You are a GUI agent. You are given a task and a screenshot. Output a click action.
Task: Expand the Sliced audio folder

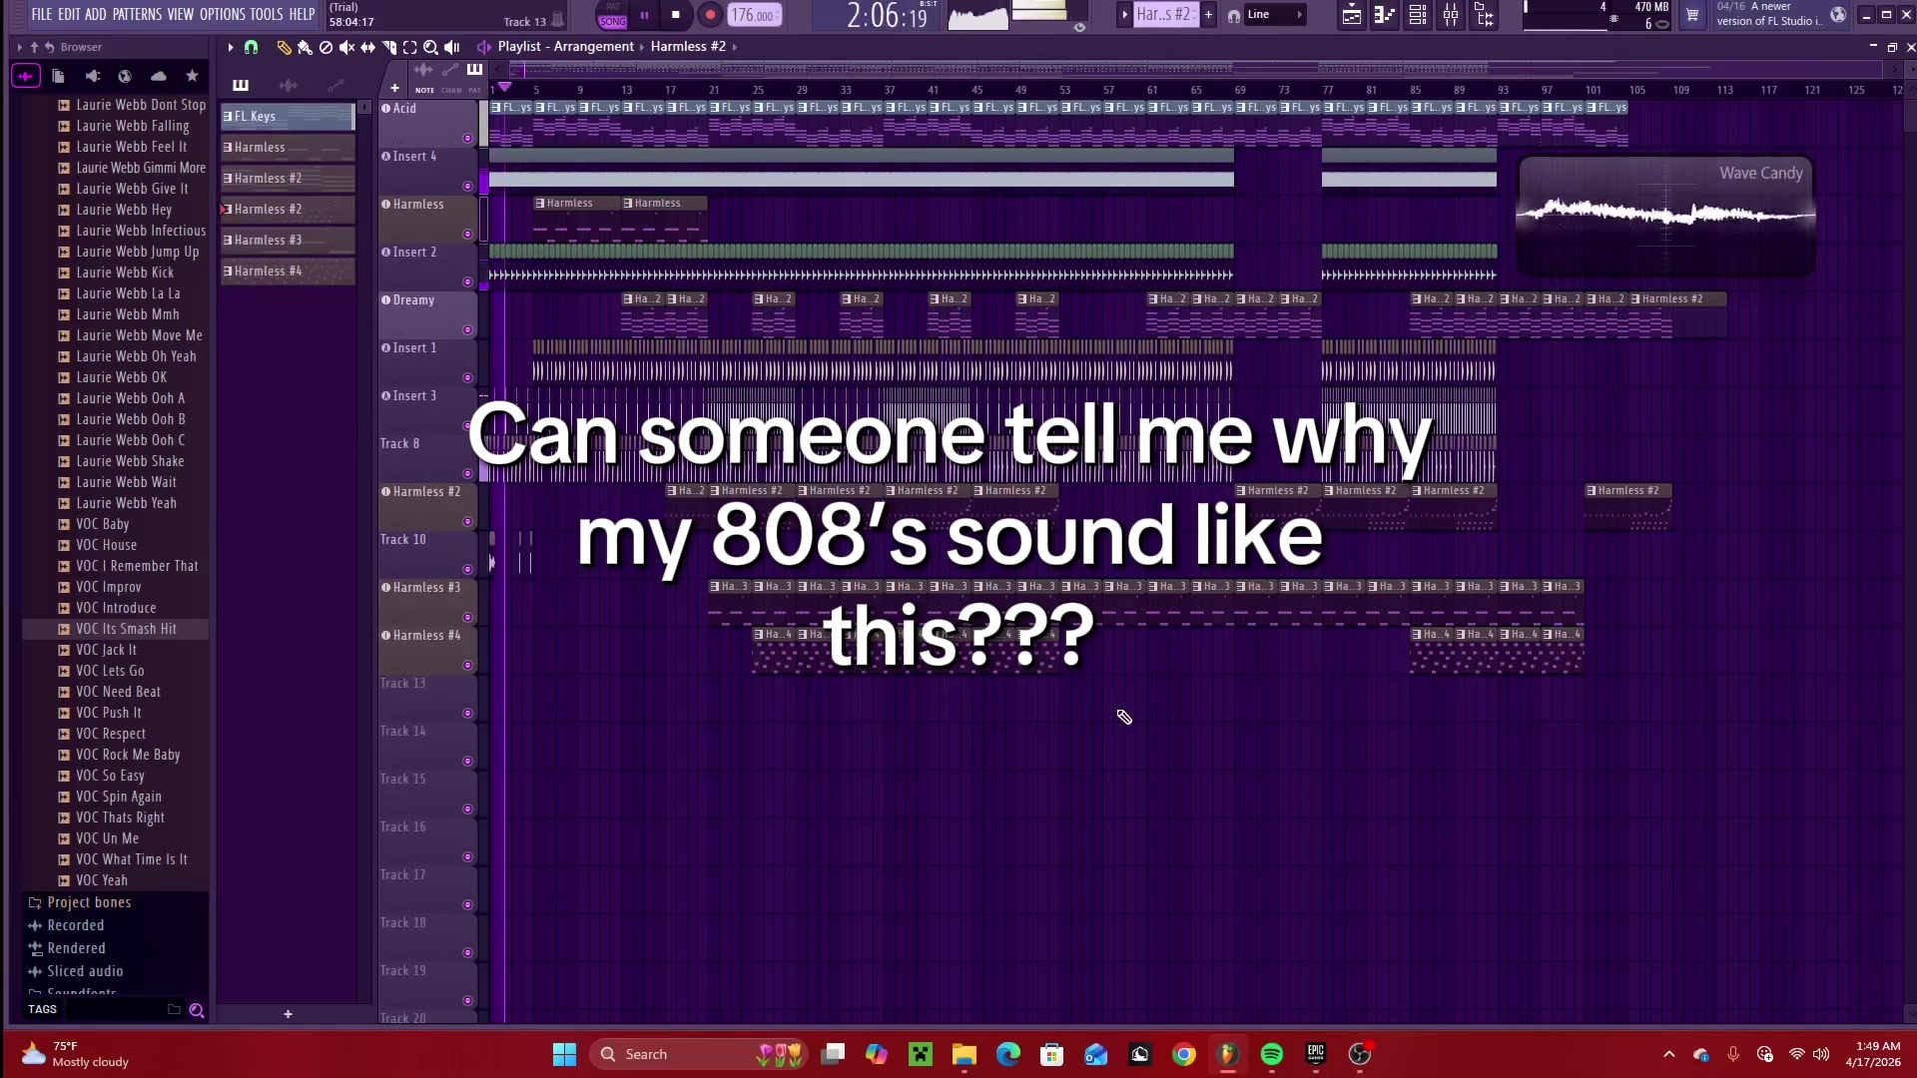point(76,971)
